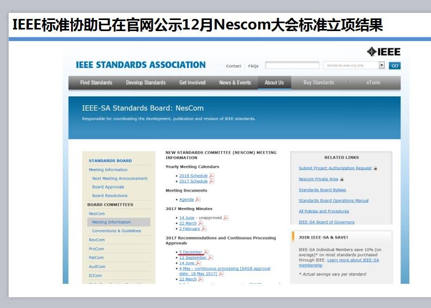Open Conventions & Guidelines in the sidebar
This screenshot has width=431, height=308.
pos(116,231)
